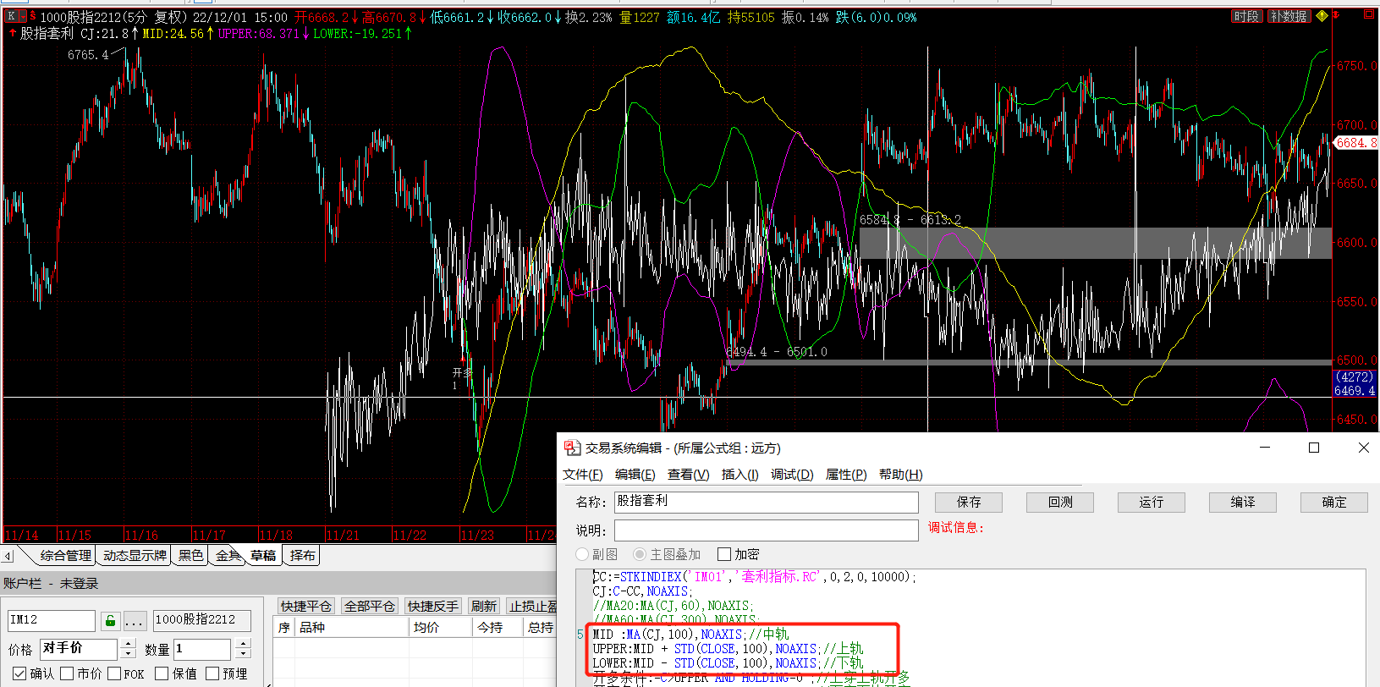Open the 调试(D) menu in formula editor
The width and height of the screenshot is (1380, 687).
792,475
